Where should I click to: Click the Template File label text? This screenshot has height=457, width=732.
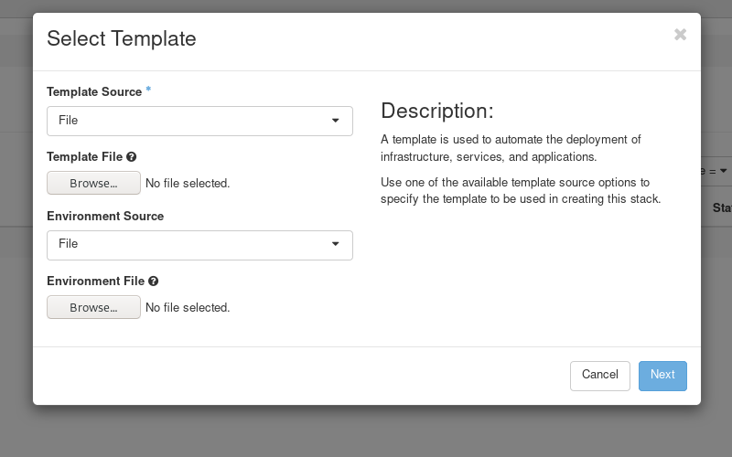tap(85, 157)
